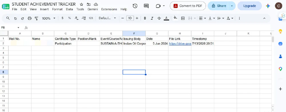
Task: Open vertical align dropdown
Action: click(x=212, y=18)
